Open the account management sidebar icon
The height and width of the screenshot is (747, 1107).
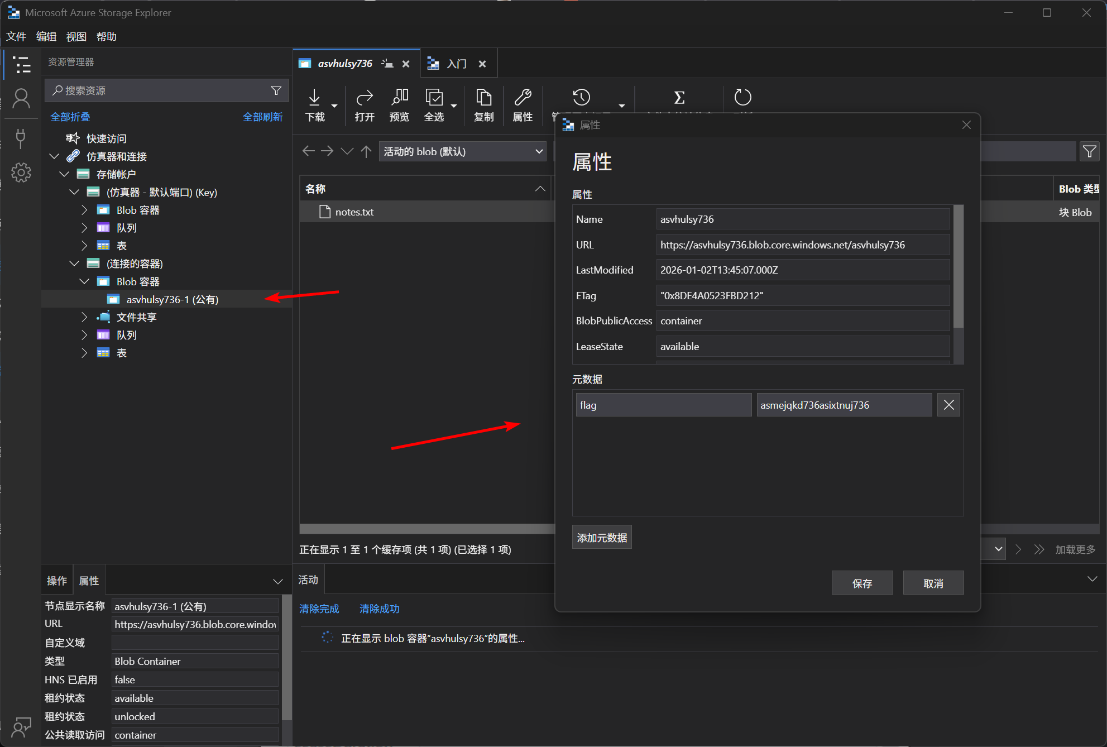click(x=21, y=99)
